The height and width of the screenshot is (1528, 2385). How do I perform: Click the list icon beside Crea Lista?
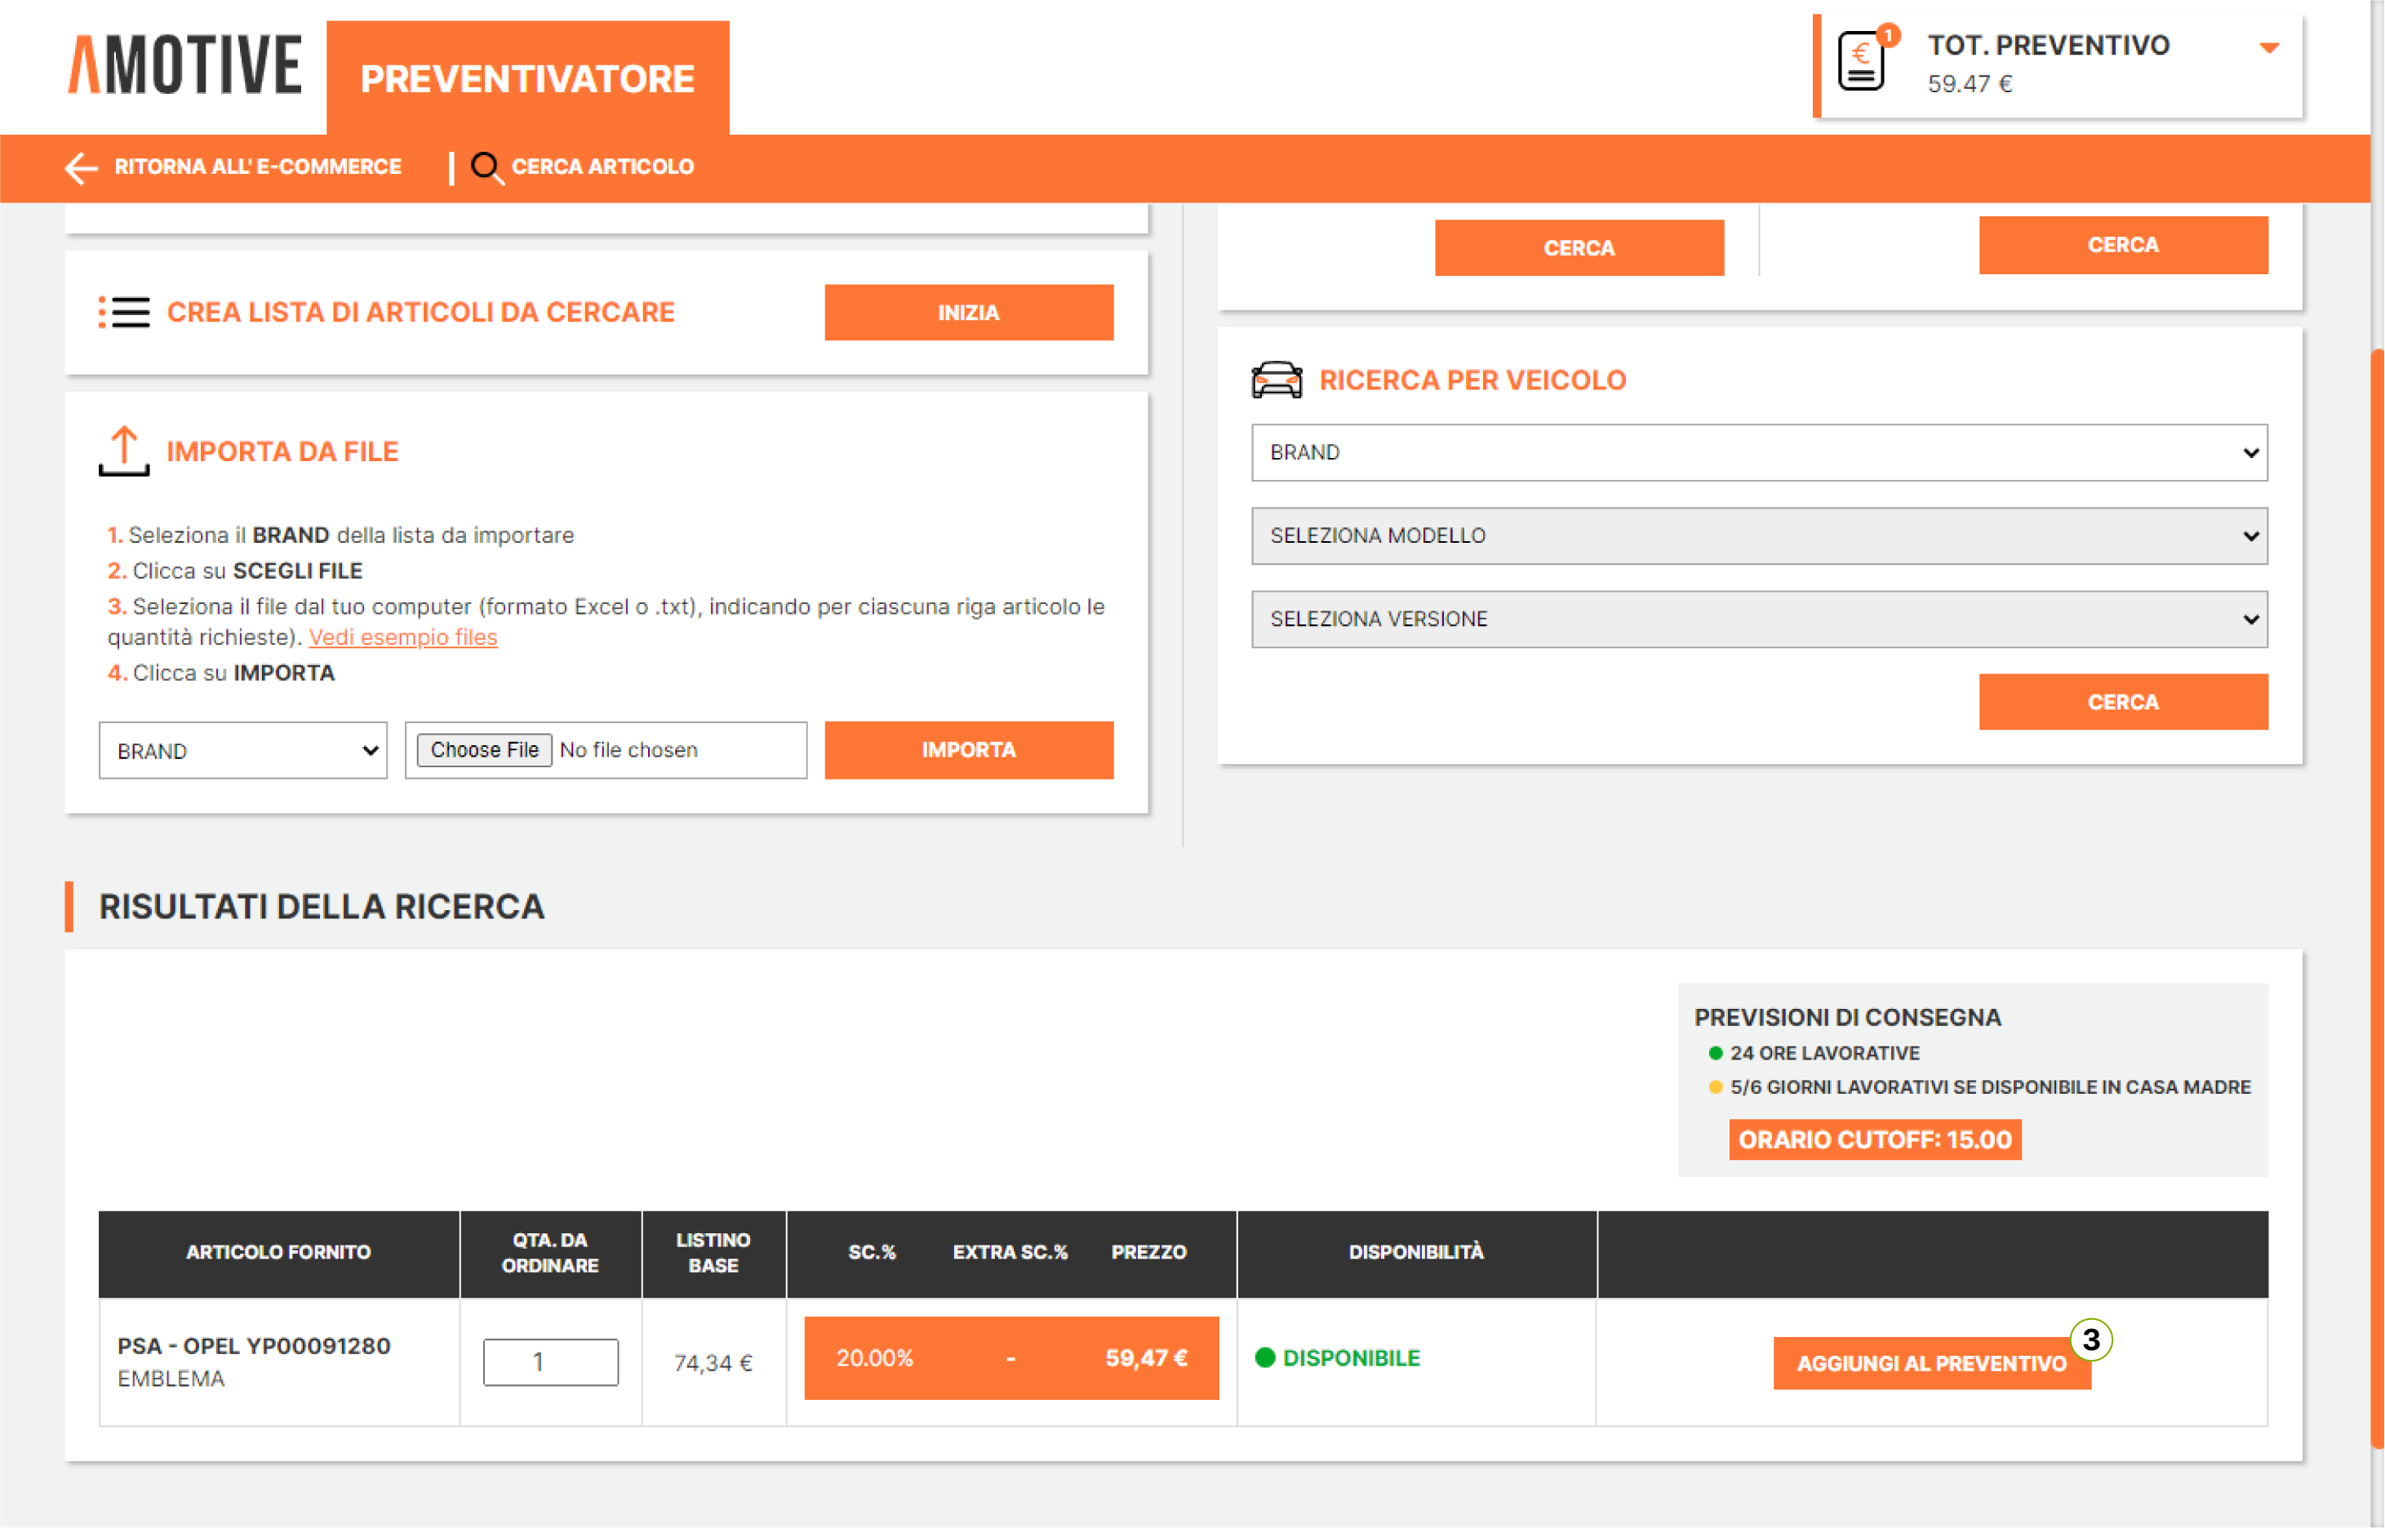pos(124,313)
